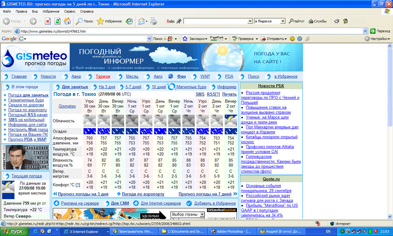Click the night cloud icon under Текущая погода
Image resolution: width=393 pixels, height=236 pixels.
coord(8,190)
